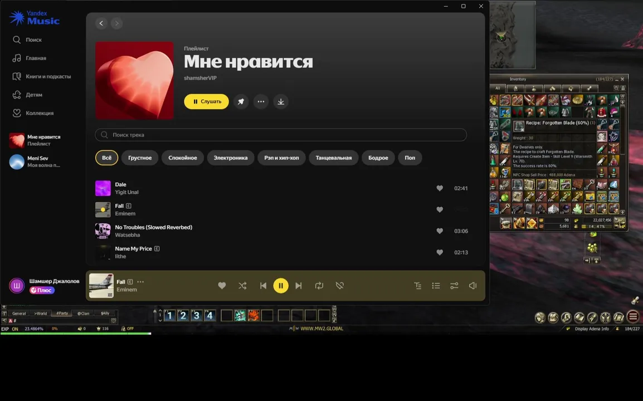Use game hotbar slot 3
643x401 pixels.
[x=197, y=315]
